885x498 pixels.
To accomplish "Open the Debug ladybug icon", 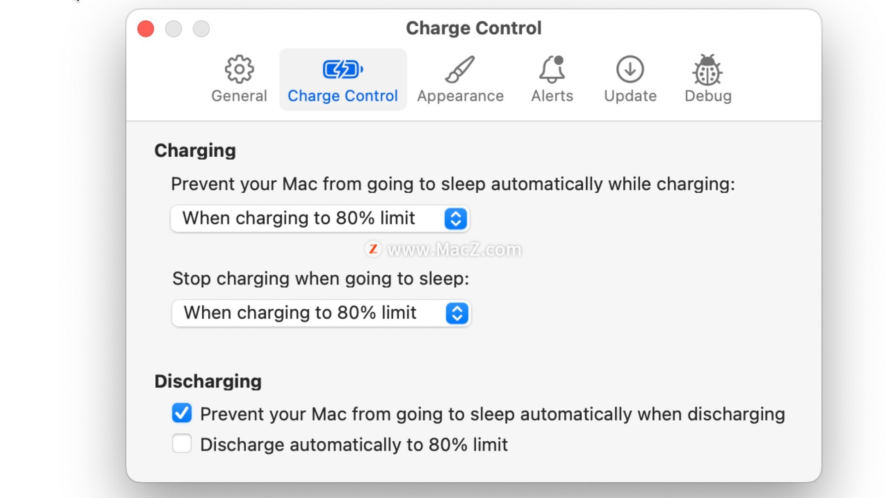I will point(708,70).
